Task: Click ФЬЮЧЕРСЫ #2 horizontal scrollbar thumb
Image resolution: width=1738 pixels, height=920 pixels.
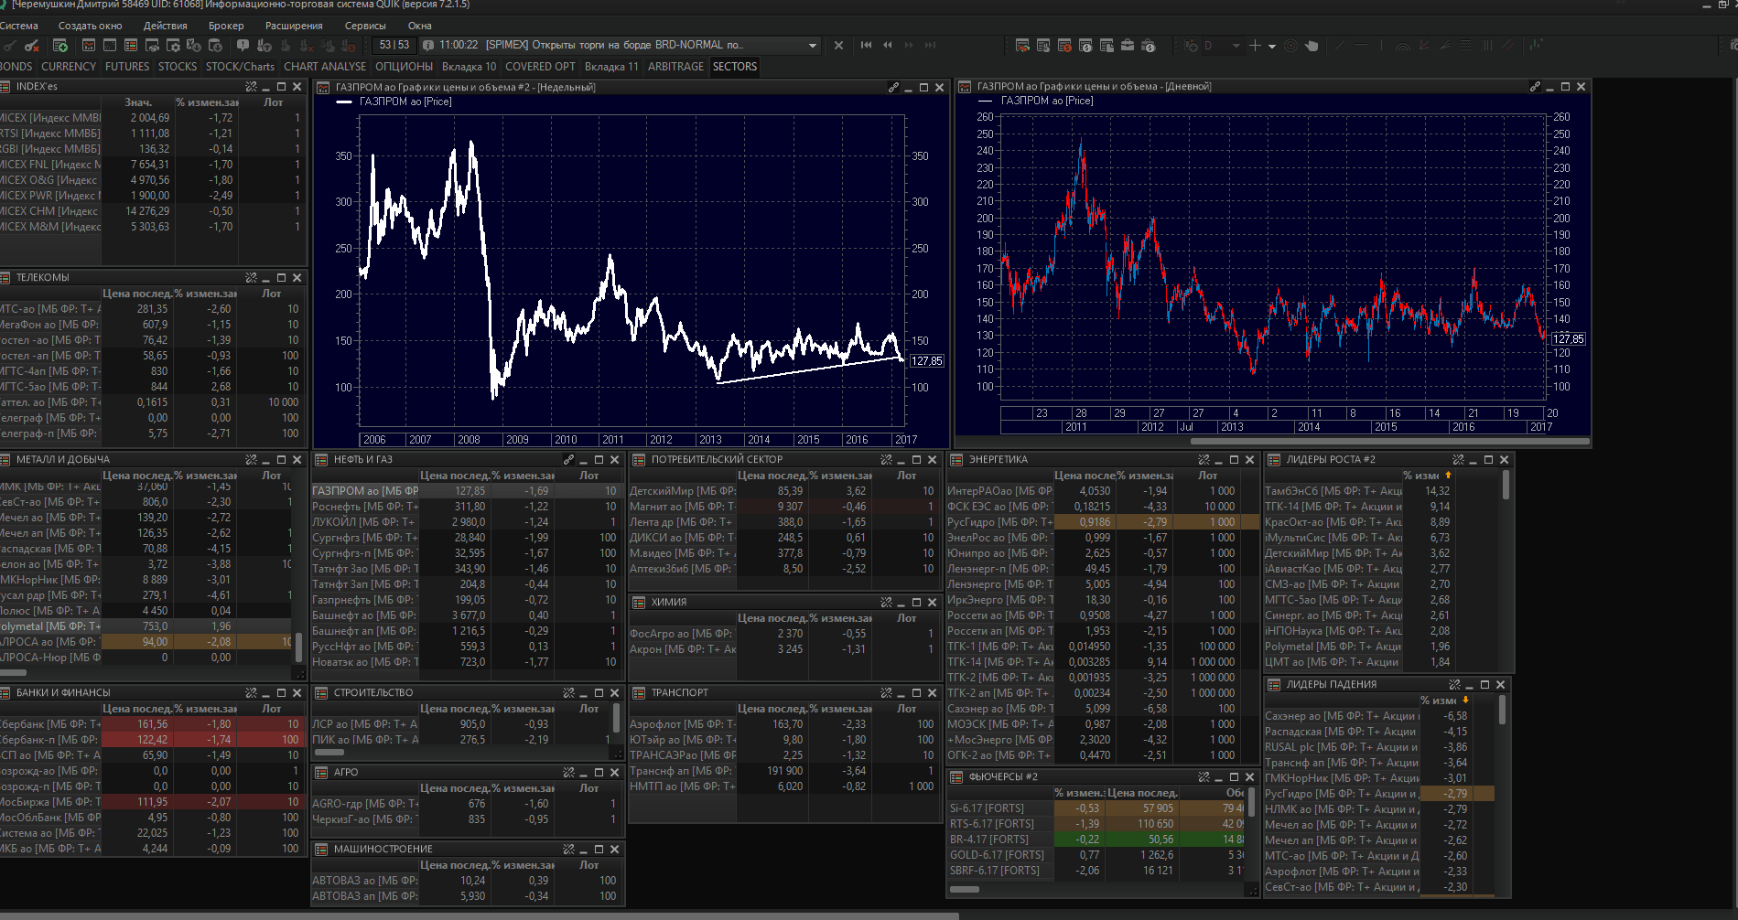Action: pos(965,889)
